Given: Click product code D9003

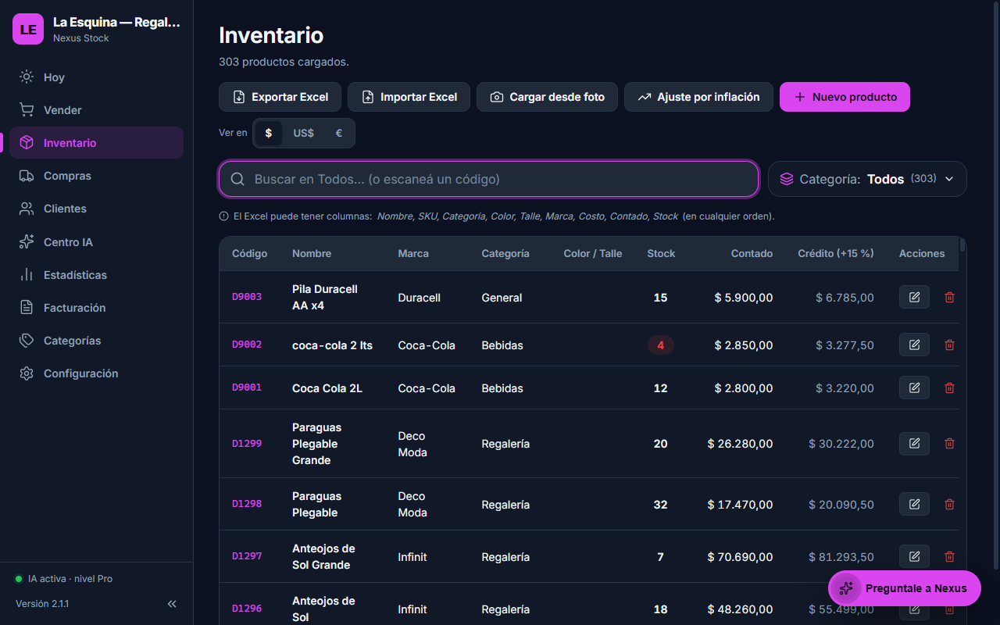Looking at the screenshot, I should (x=247, y=297).
